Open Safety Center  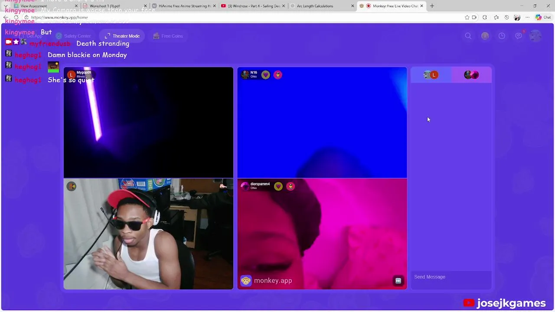click(73, 36)
